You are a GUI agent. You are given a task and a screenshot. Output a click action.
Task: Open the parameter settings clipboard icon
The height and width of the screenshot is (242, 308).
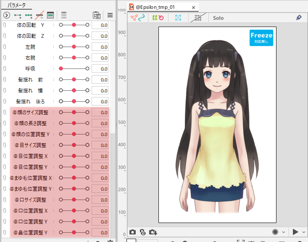point(97,15)
